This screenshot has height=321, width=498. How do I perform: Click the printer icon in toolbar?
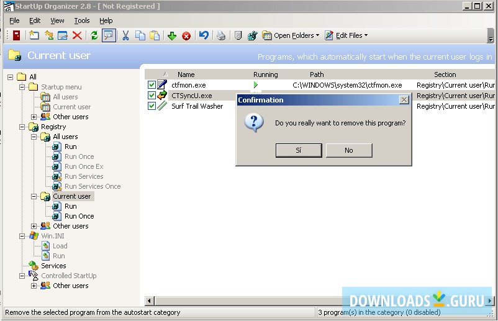point(220,35)
